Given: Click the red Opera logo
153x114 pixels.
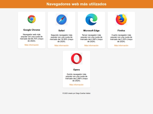Looking at the screenshot, I should [76, 59].
